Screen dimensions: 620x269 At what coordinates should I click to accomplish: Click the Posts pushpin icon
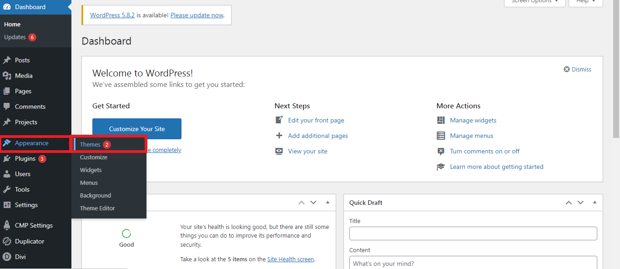(7, 60)
